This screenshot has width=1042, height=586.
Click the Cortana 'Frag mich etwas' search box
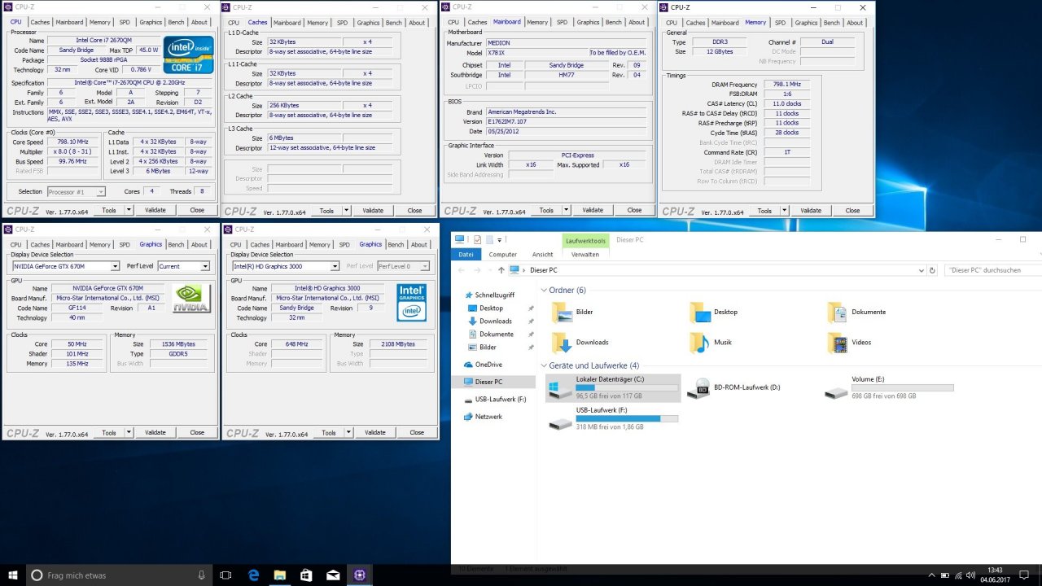pyautogui.click(x=118, y=575)
